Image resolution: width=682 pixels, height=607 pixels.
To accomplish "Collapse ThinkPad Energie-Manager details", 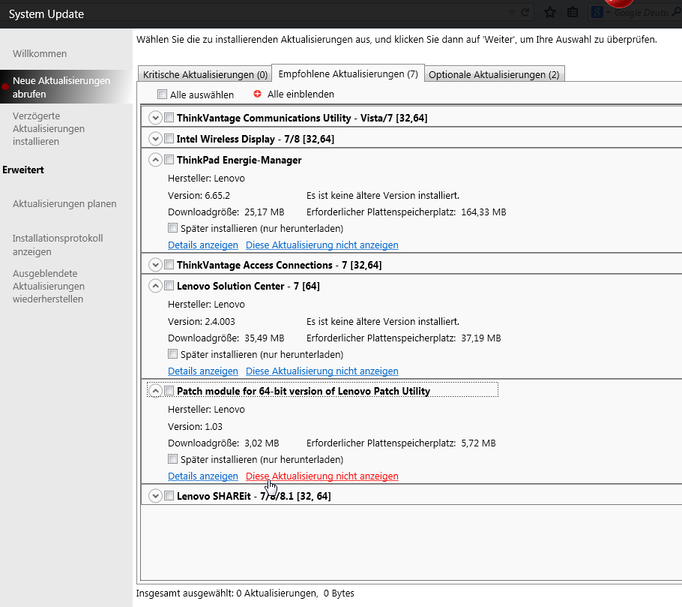I will (155, 160).
